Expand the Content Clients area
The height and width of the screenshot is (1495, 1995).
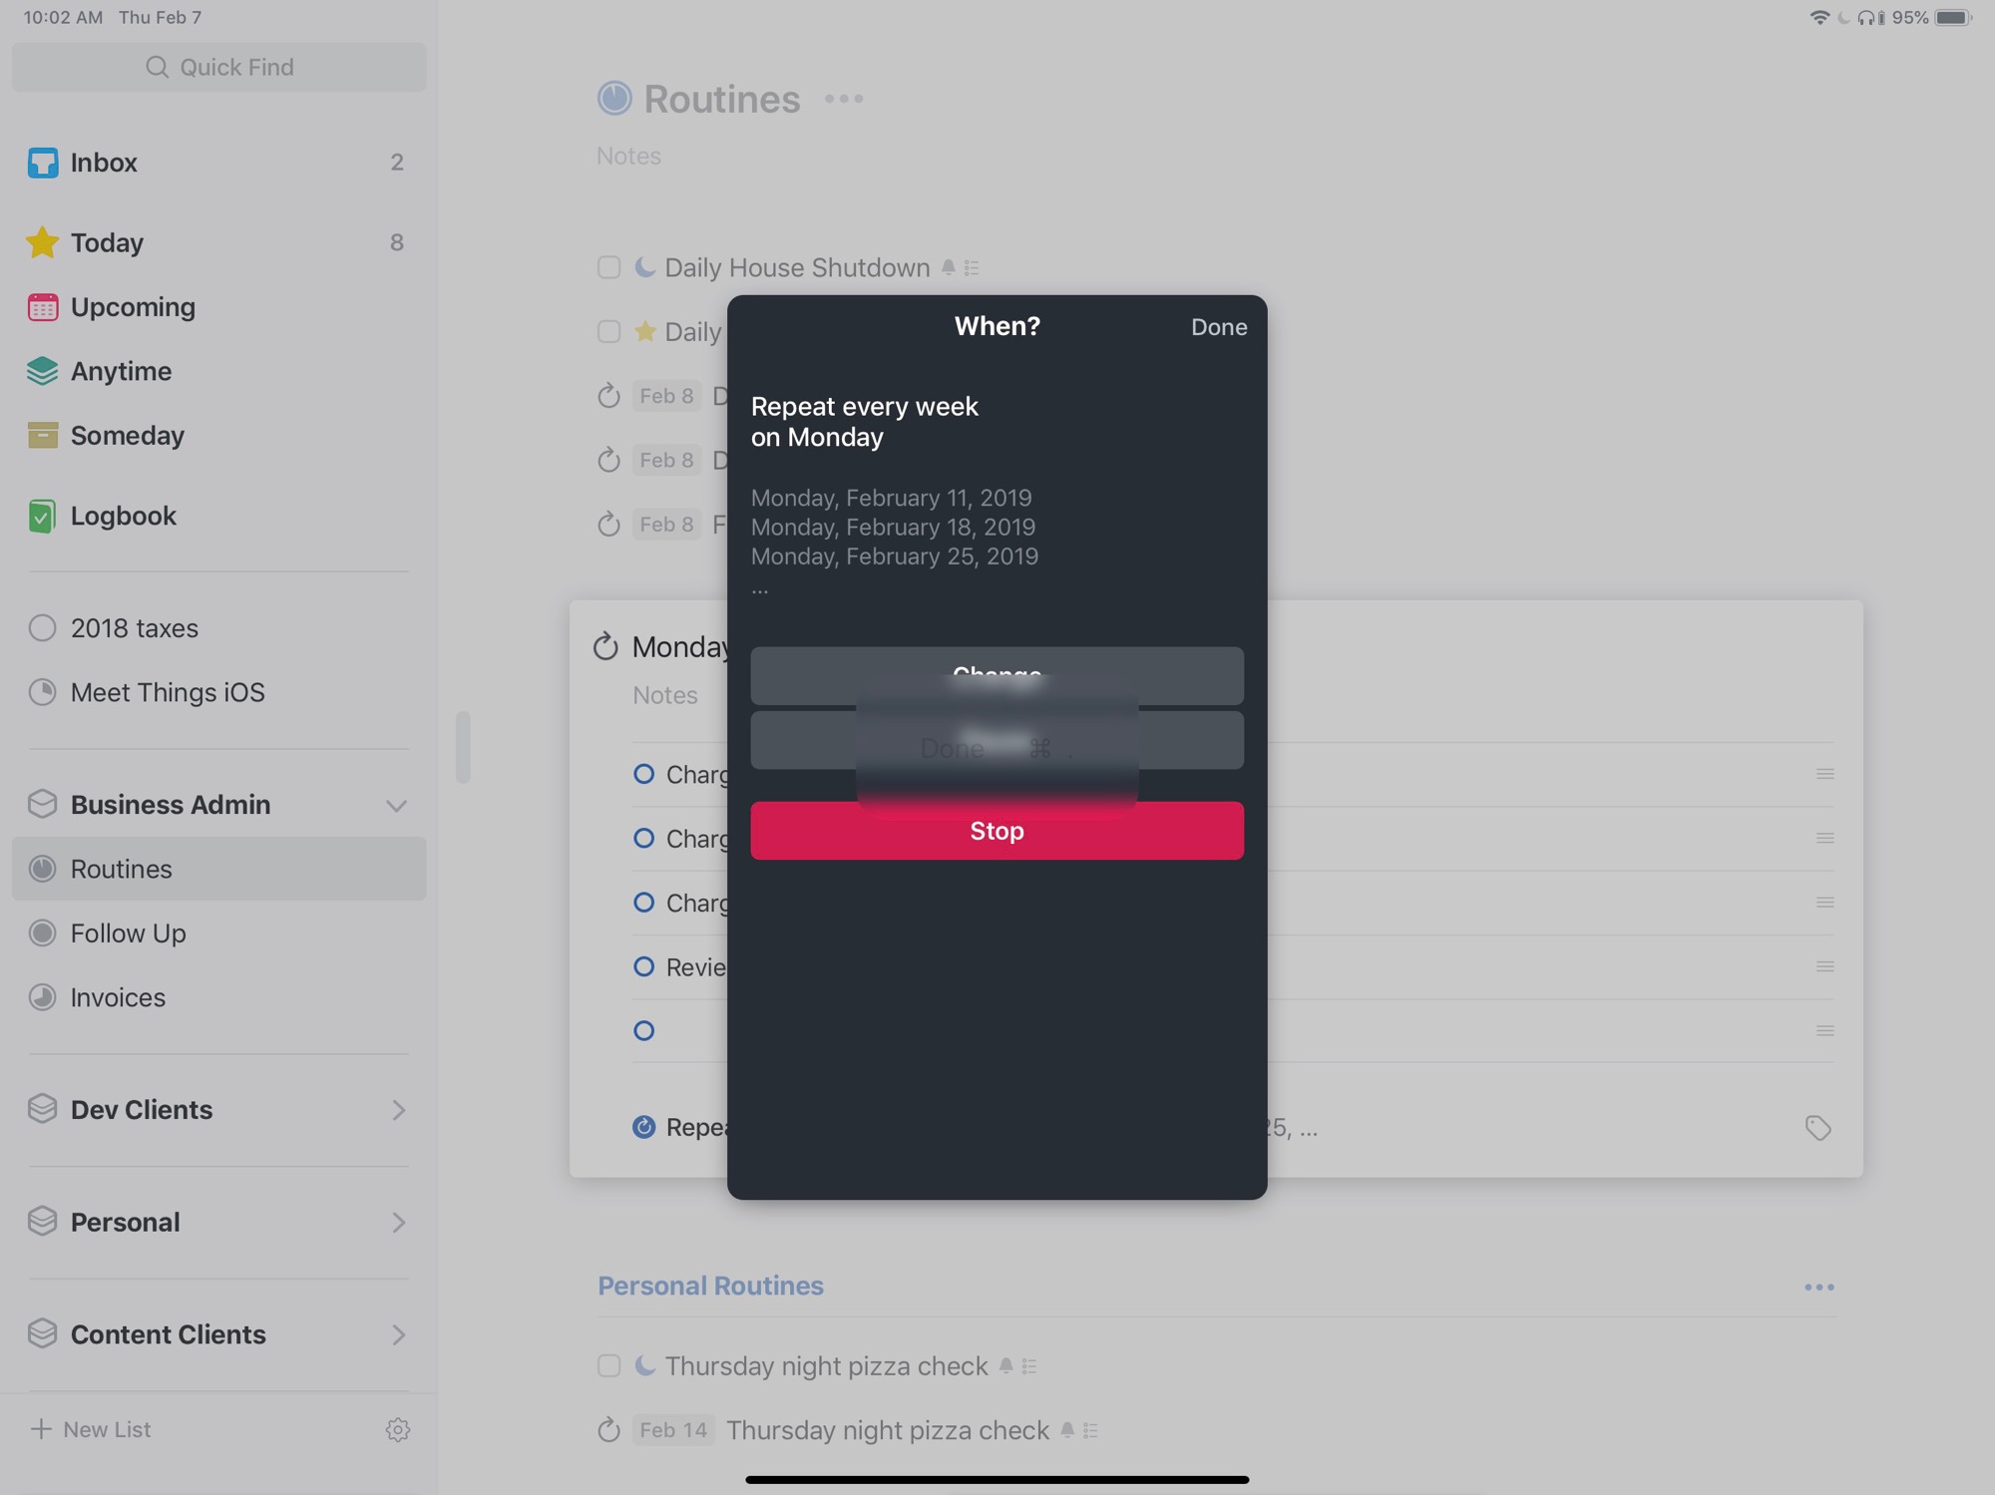click(398, 1334)
